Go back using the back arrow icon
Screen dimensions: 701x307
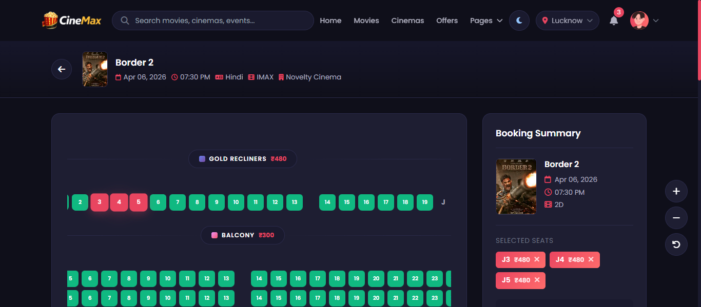(x=61, y=69)
